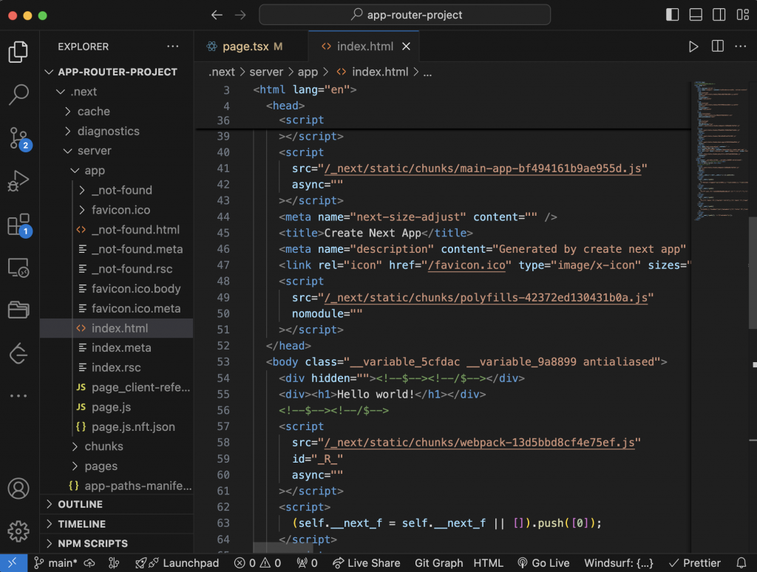Click the minimap code overview
This screenshot has height=572, width=757.
(720, 151)
